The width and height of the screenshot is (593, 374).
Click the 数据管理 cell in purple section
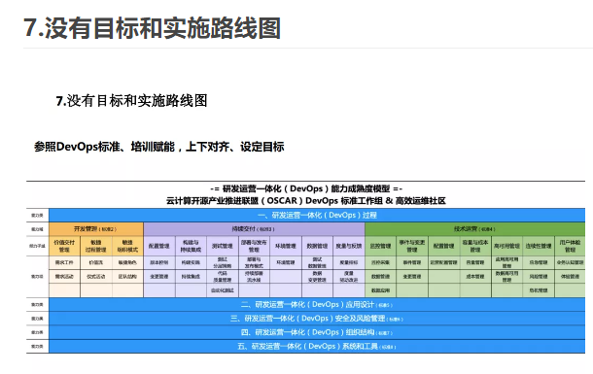click(x=317, y=246)
